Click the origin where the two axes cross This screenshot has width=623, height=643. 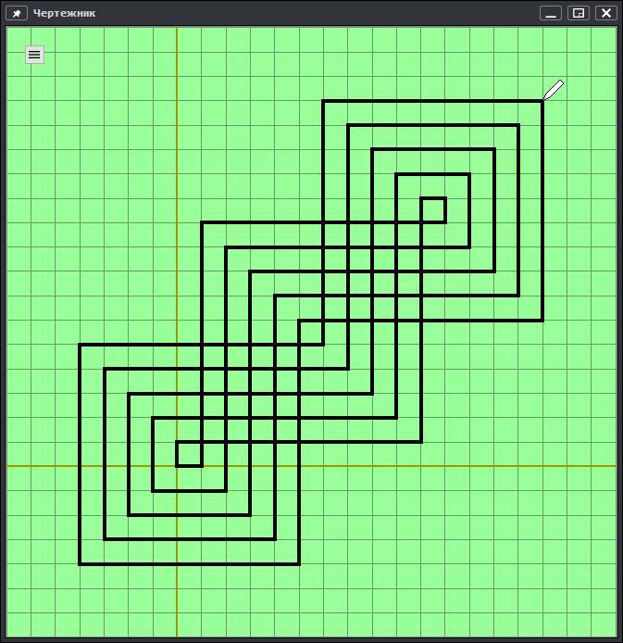(177, 466)
